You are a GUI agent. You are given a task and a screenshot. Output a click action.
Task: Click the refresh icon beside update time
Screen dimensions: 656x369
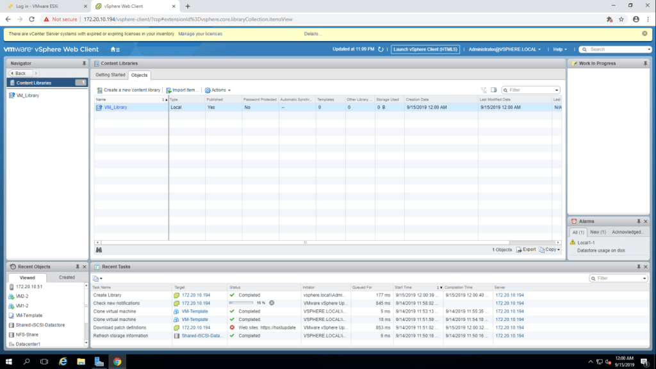pyautogui.click(x=381, y=49)
